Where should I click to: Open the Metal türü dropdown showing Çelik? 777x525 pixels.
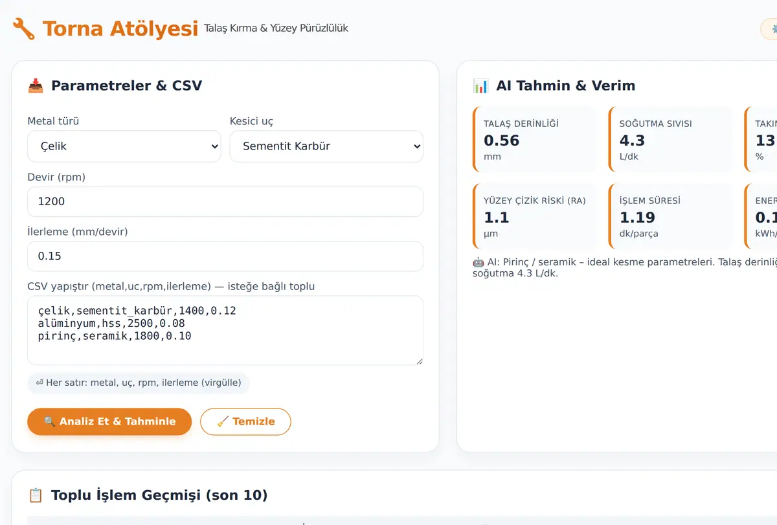[124, 146]
